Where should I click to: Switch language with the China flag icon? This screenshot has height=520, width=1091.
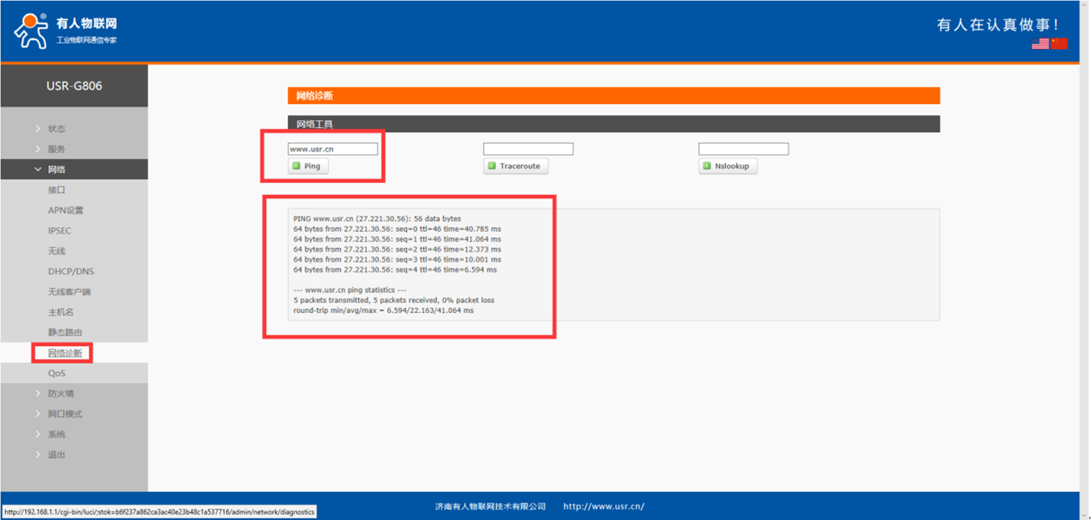(1059, 44)
